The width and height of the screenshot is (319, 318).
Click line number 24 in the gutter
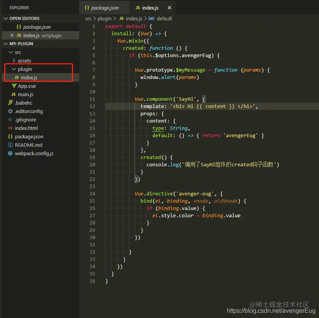click(x=92, y=193)
